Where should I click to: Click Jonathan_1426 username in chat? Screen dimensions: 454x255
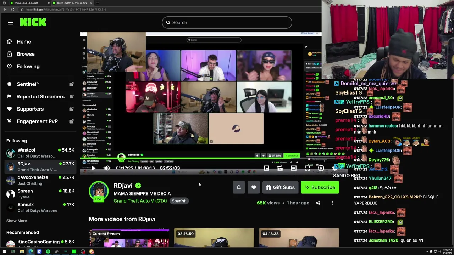click(383, 240)
